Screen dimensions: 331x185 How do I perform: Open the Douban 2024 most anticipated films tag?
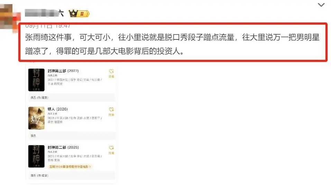(70, 166)
